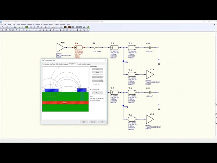Switch to Transmission-Line Type tab
The height and width of the screenshot is (163, 217).
[49, 64]
